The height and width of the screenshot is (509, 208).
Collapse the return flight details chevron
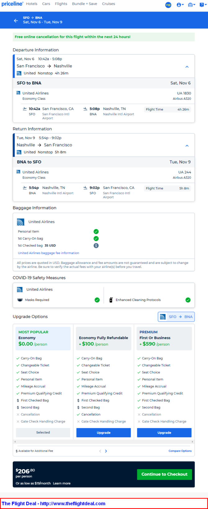click(x=187, y=145)
